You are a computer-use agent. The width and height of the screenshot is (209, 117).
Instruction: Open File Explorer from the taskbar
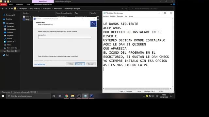pos(72,96)
